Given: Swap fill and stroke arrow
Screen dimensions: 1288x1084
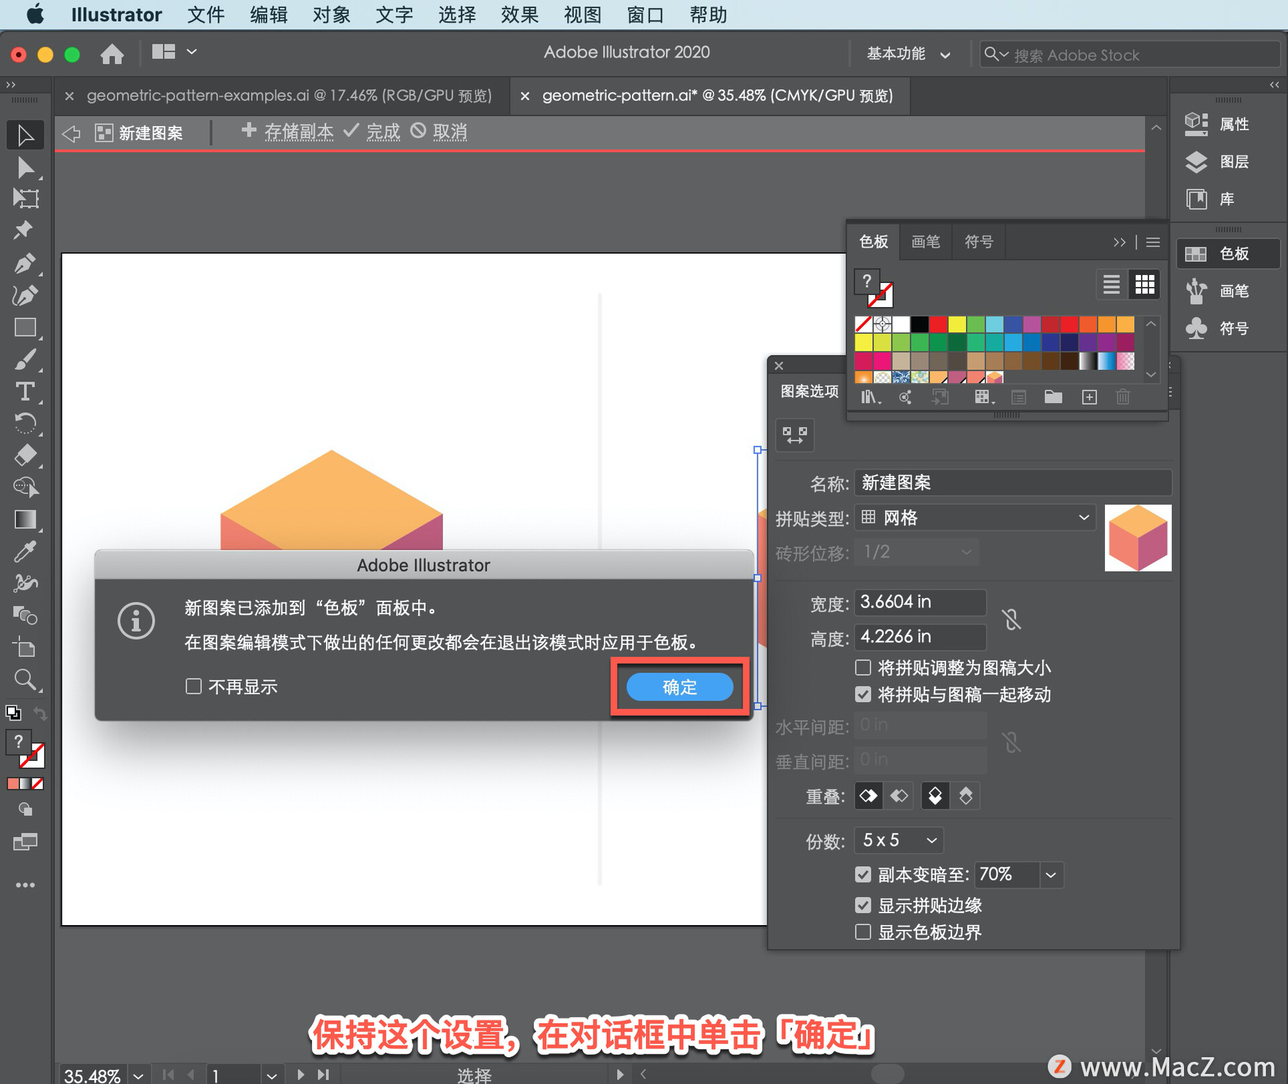Looking at the screenshot, I should (40, 713).
